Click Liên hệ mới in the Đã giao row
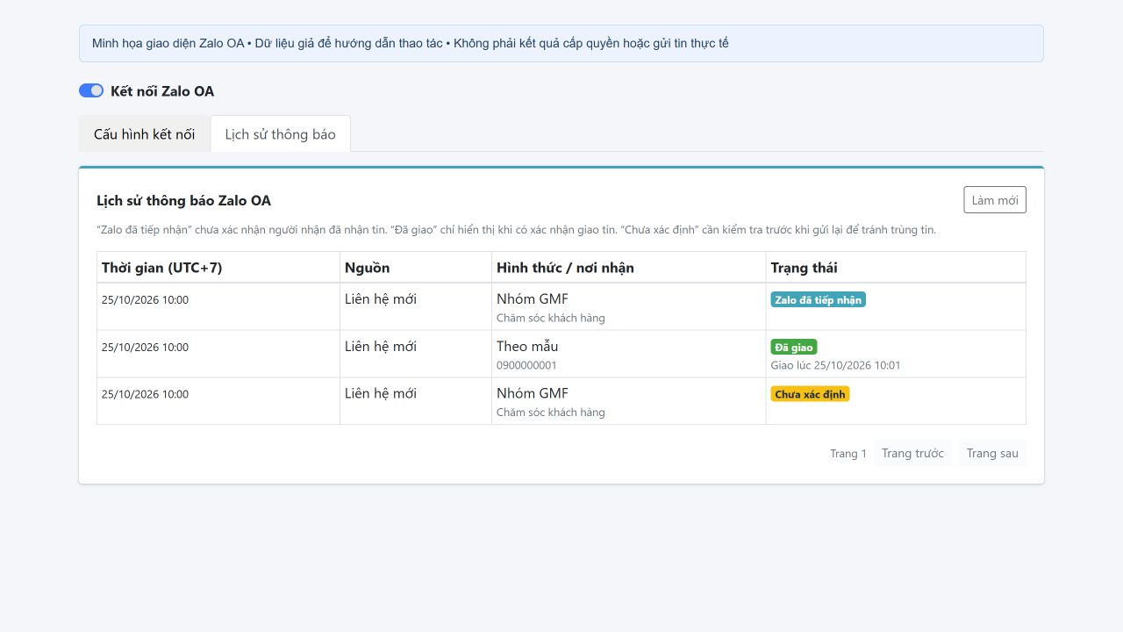Viewport: 1123px width, 632px height. [x=381, y=347]
